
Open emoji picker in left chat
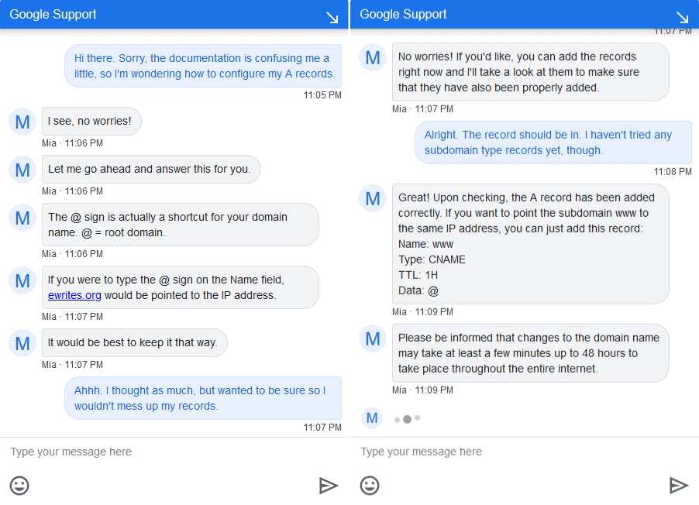point(19,486)
